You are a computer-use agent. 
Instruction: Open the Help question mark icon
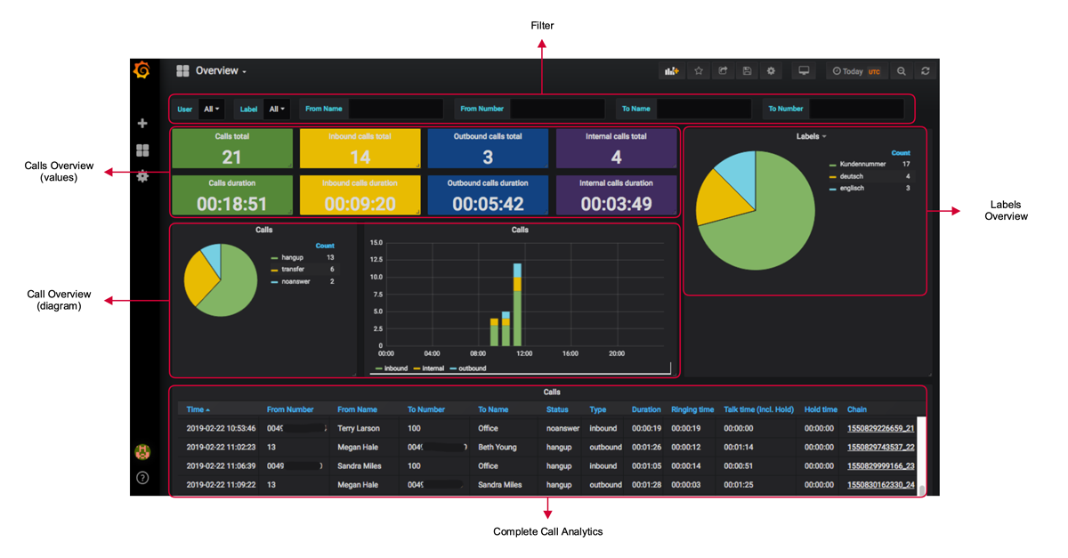(142, 478)
